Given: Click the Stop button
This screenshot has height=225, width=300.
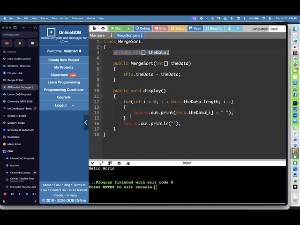Looking at the screenshot, I should 160,28.
